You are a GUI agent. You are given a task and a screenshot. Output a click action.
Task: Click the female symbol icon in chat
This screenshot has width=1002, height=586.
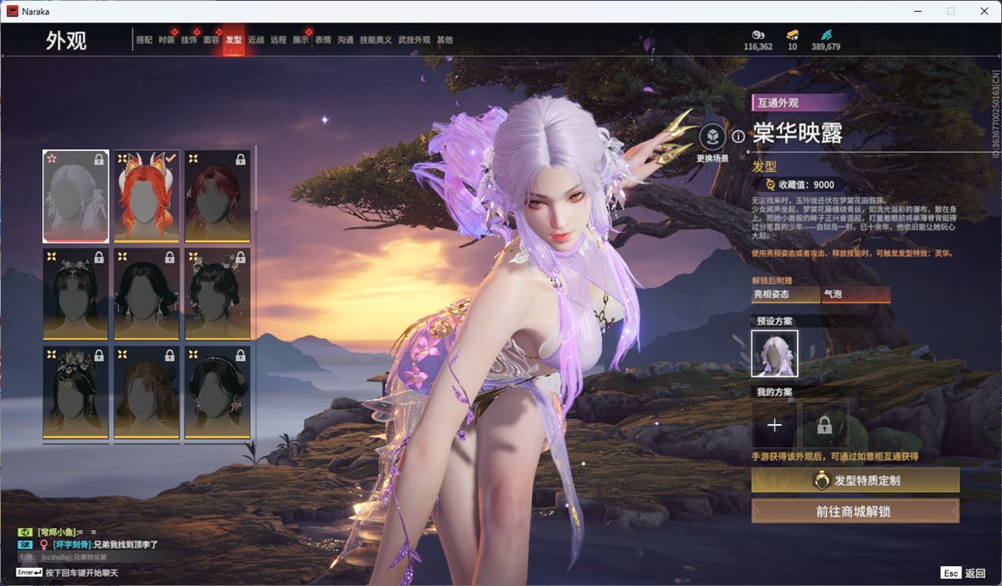pos(43,545)
